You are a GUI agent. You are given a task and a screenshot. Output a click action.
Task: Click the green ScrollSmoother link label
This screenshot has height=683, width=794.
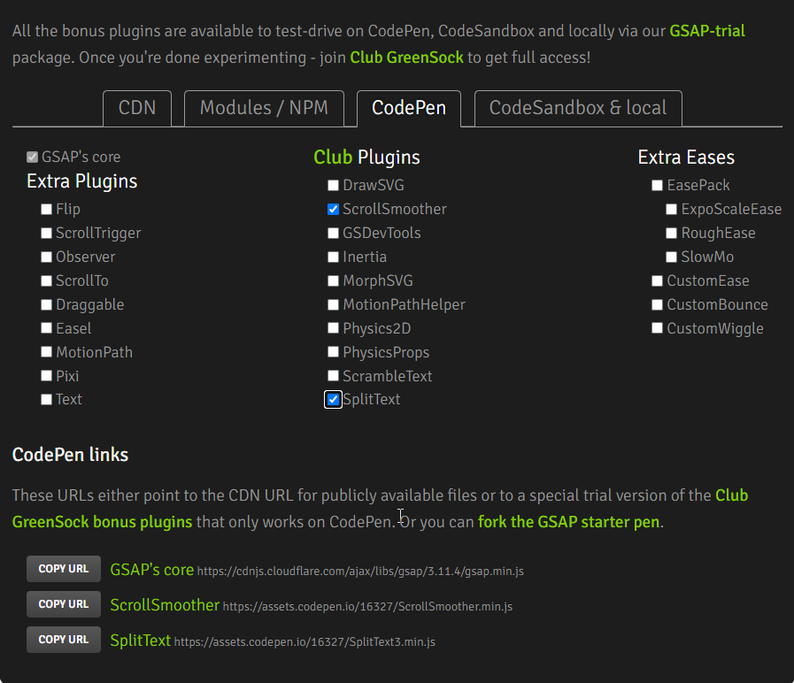click(x=165, y=605)
